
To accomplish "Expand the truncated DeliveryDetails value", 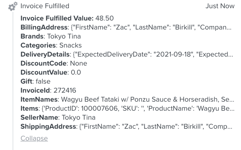I will pos(153,55).
